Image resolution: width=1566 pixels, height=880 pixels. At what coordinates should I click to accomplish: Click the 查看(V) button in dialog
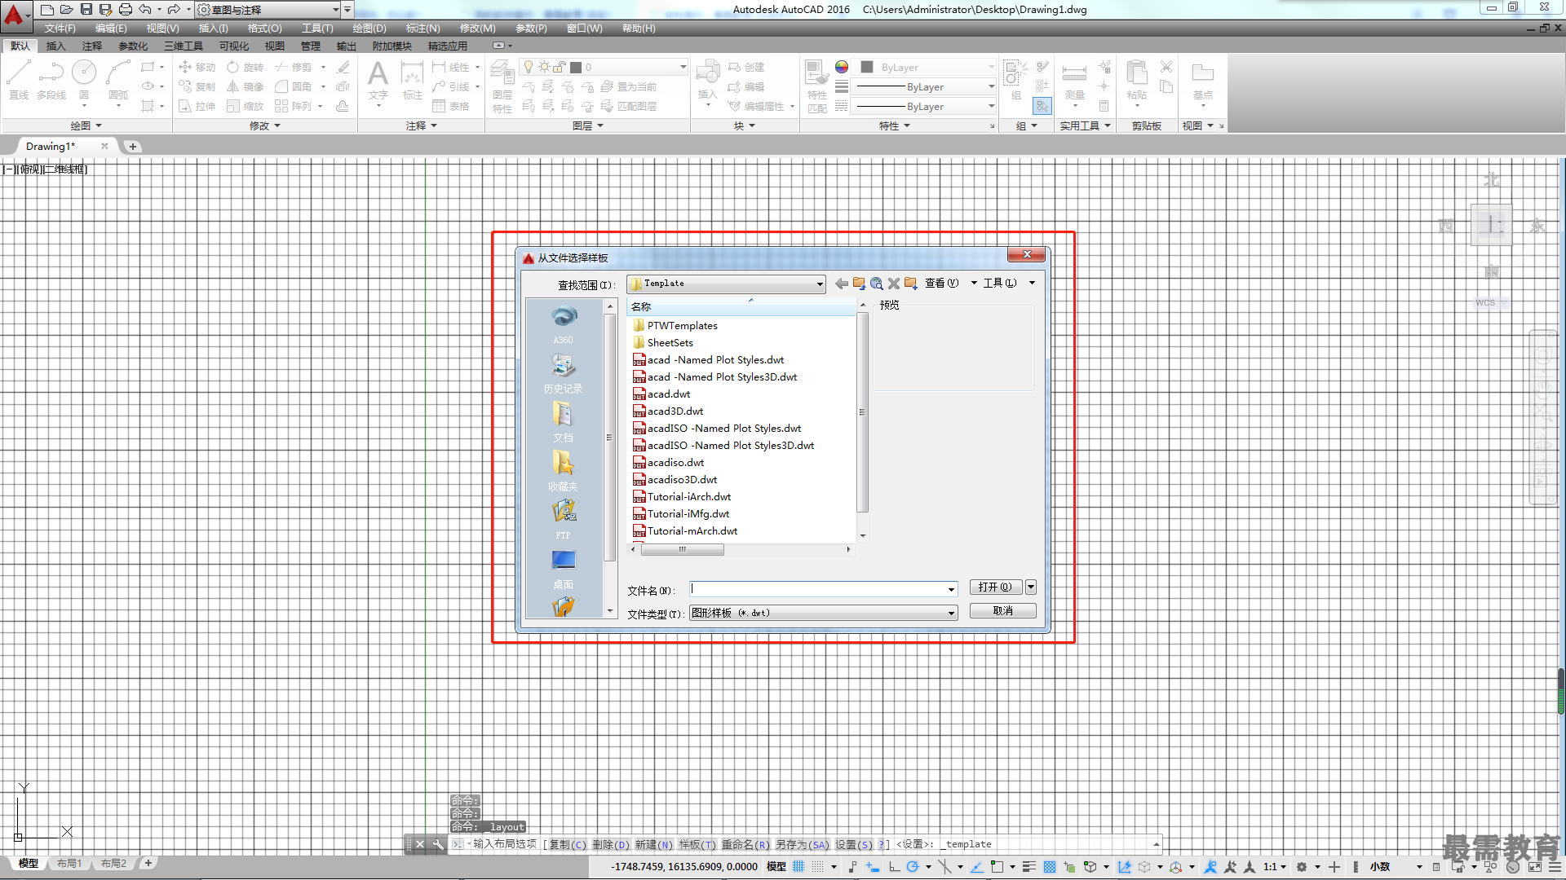pos(942,284)
